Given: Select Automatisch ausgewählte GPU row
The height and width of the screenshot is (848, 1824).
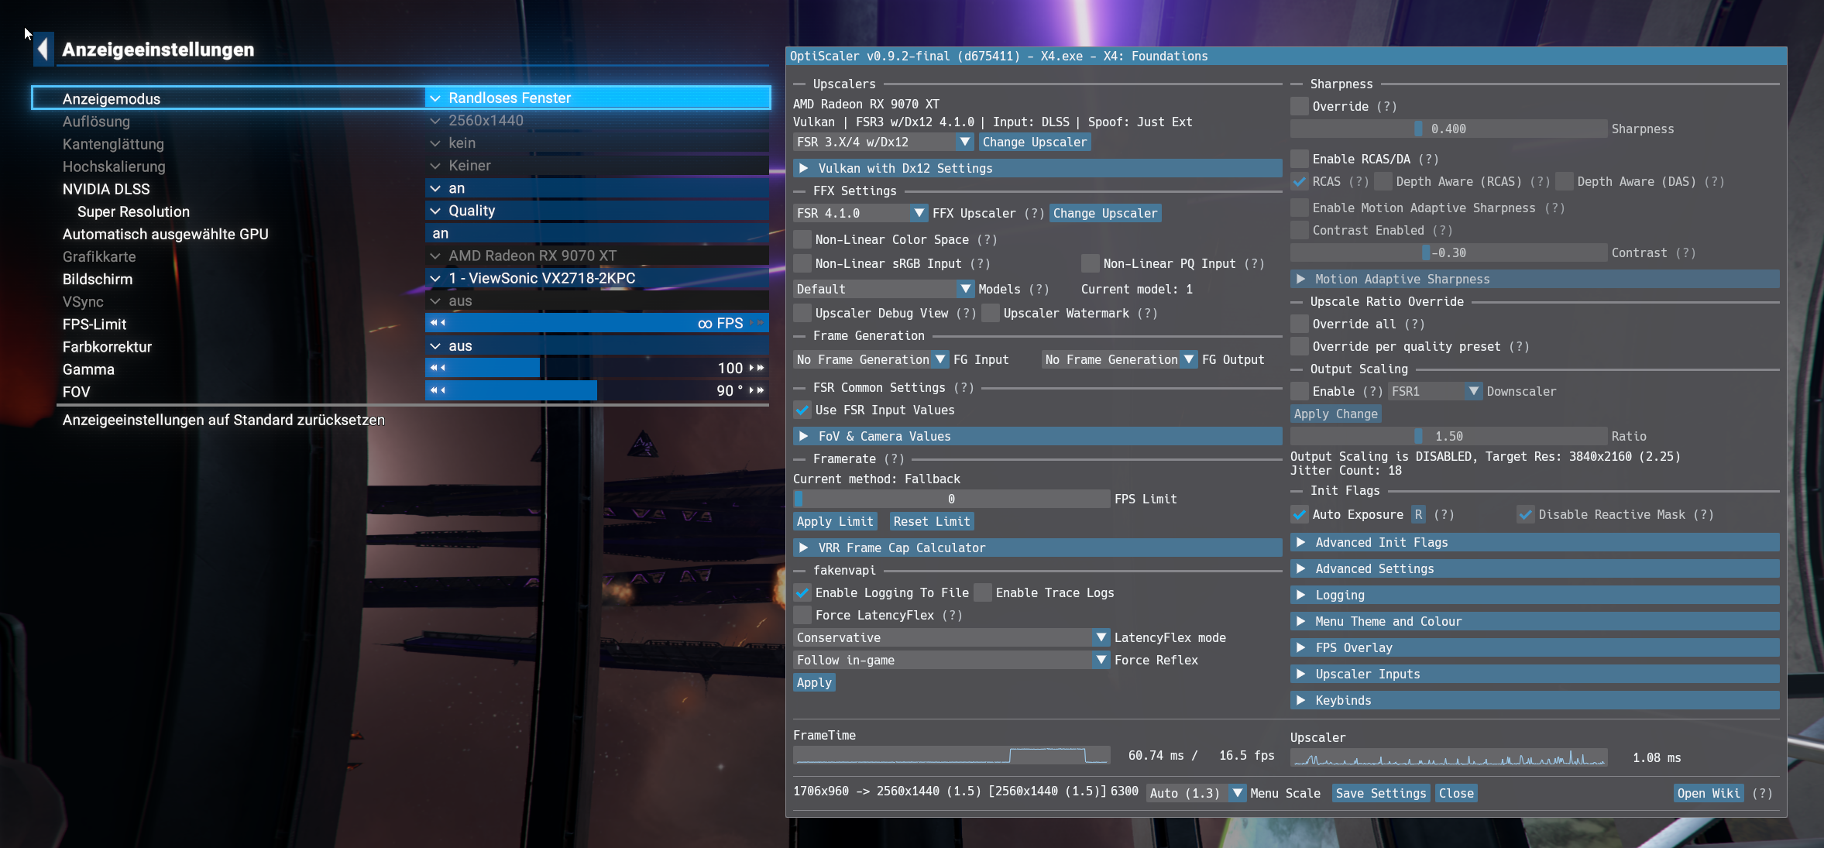Looking at the screenshot, I should 415,233.
